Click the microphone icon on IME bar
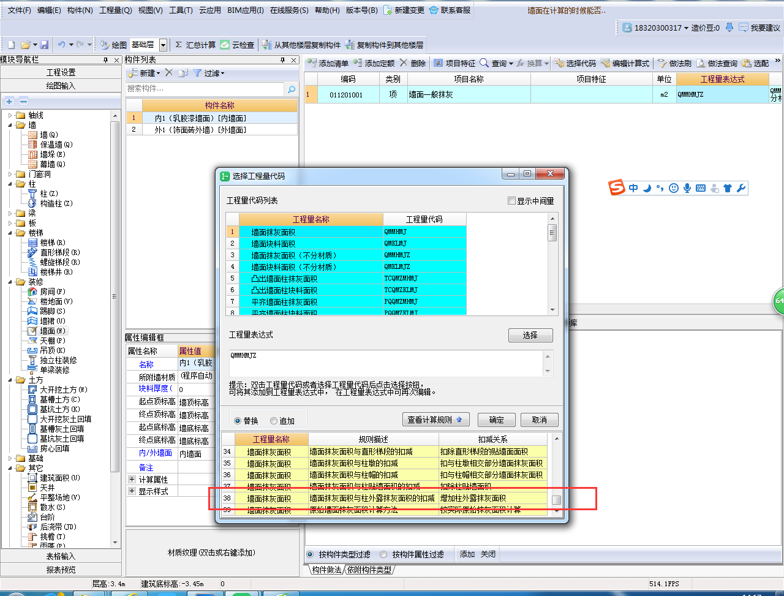Screen dimensions: 784x596 pos(687,188)
